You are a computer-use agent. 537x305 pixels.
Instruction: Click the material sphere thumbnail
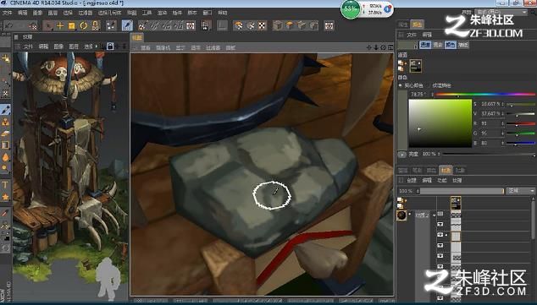click(x=401, y=215)
